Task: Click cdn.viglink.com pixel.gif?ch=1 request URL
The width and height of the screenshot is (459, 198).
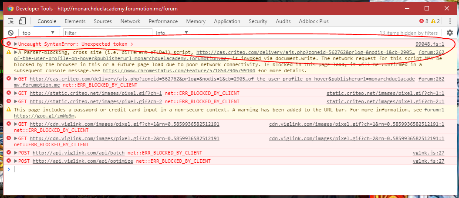Action: [125, 124]
